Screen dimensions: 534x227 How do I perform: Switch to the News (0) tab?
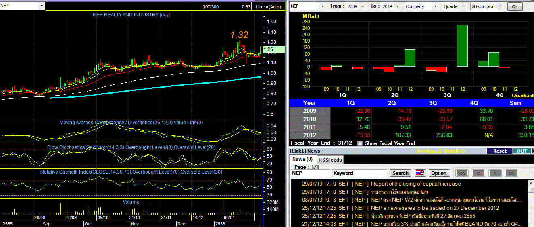point(302,159)
